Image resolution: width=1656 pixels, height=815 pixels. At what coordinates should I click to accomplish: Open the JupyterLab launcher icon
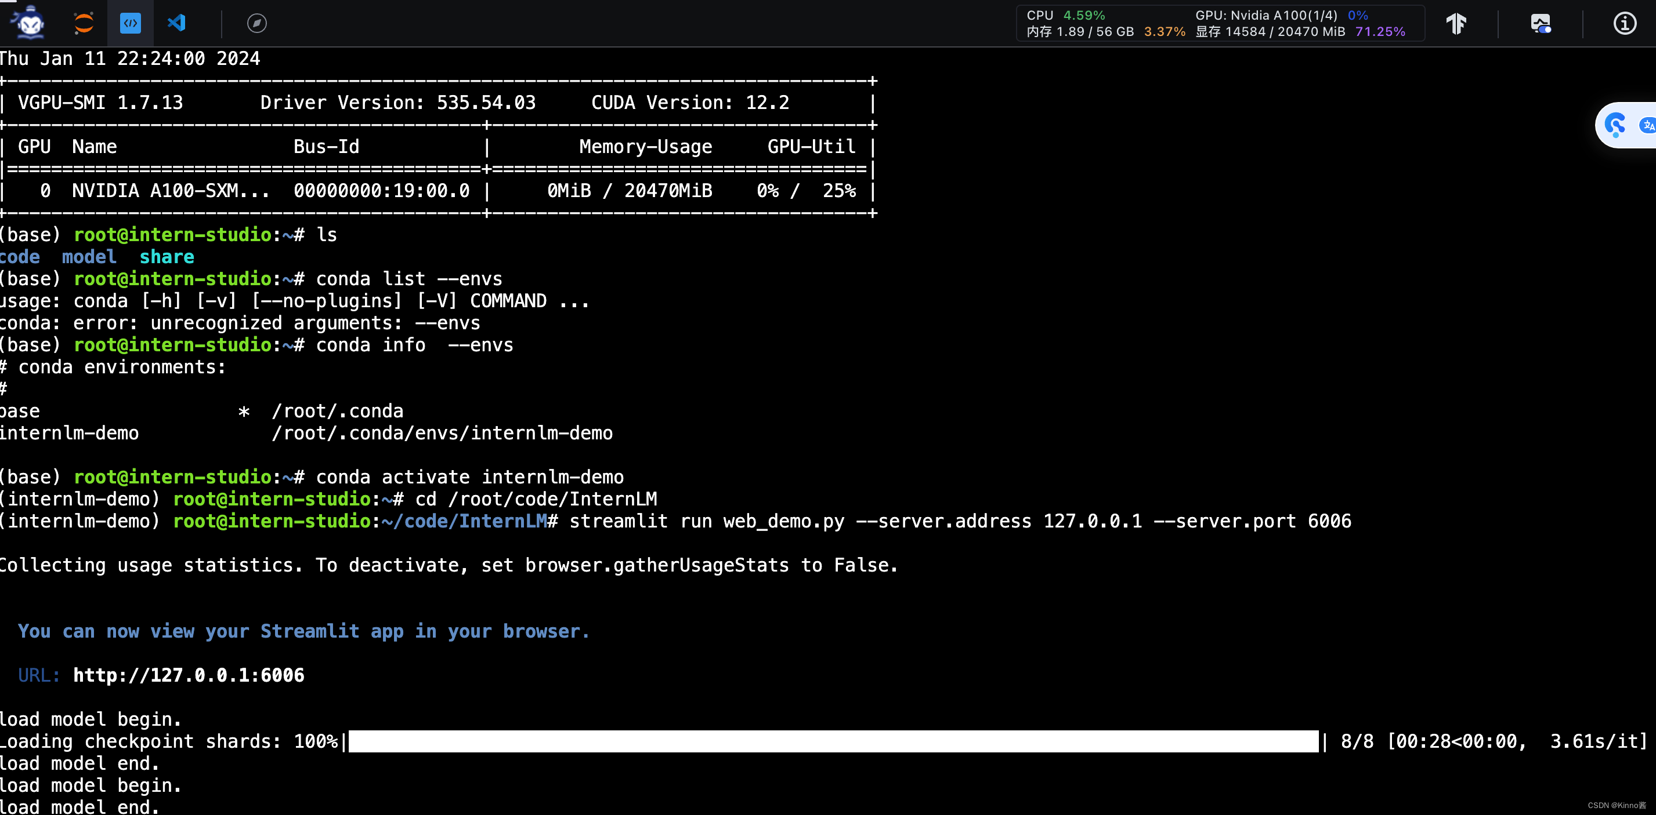pos(84,23)
